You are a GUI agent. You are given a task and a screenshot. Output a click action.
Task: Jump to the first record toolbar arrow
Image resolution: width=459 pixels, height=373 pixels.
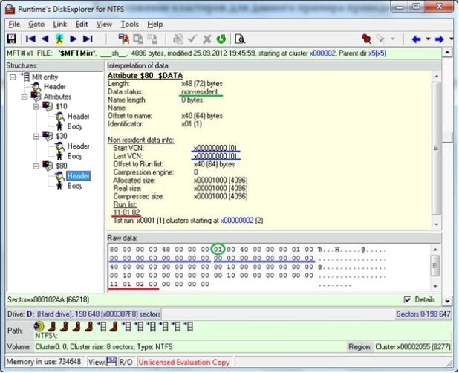tap(30, 39)
